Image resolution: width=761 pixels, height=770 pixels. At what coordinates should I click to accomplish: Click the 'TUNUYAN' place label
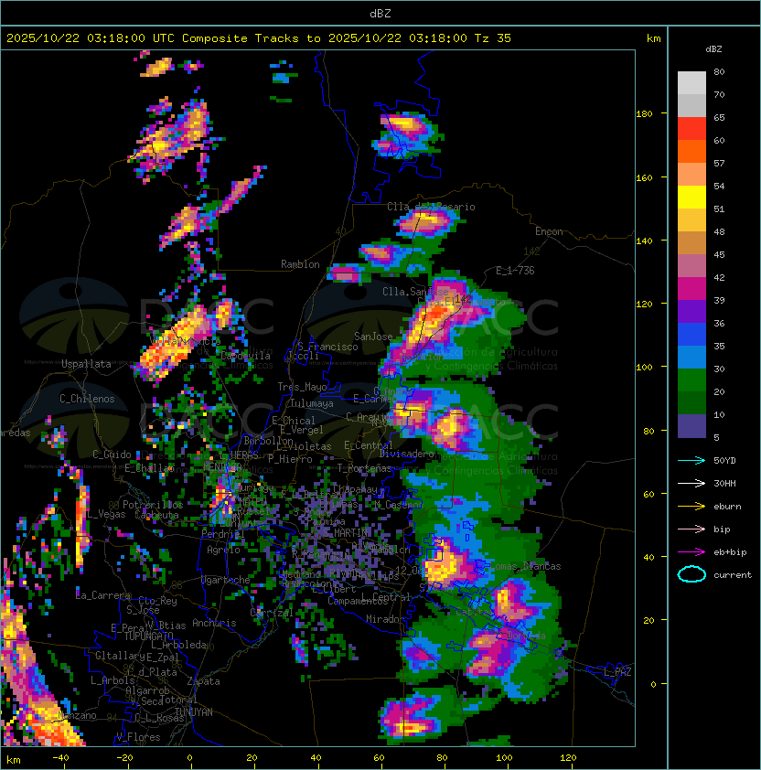194,712
